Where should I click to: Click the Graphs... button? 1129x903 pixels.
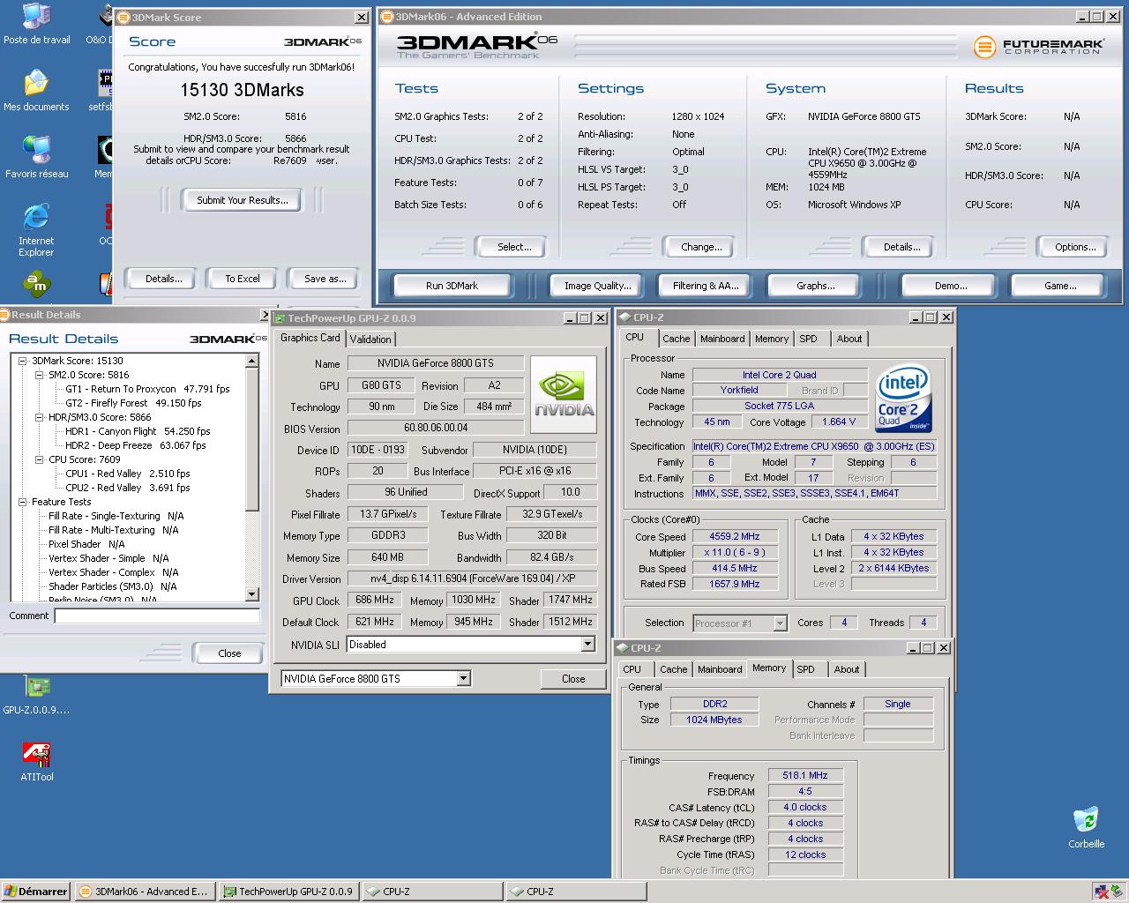(x=816, y=286)
